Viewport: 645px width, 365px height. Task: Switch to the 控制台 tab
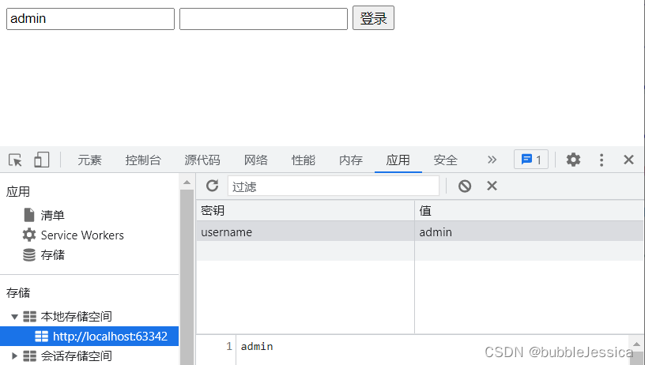(x=143, y=160)
